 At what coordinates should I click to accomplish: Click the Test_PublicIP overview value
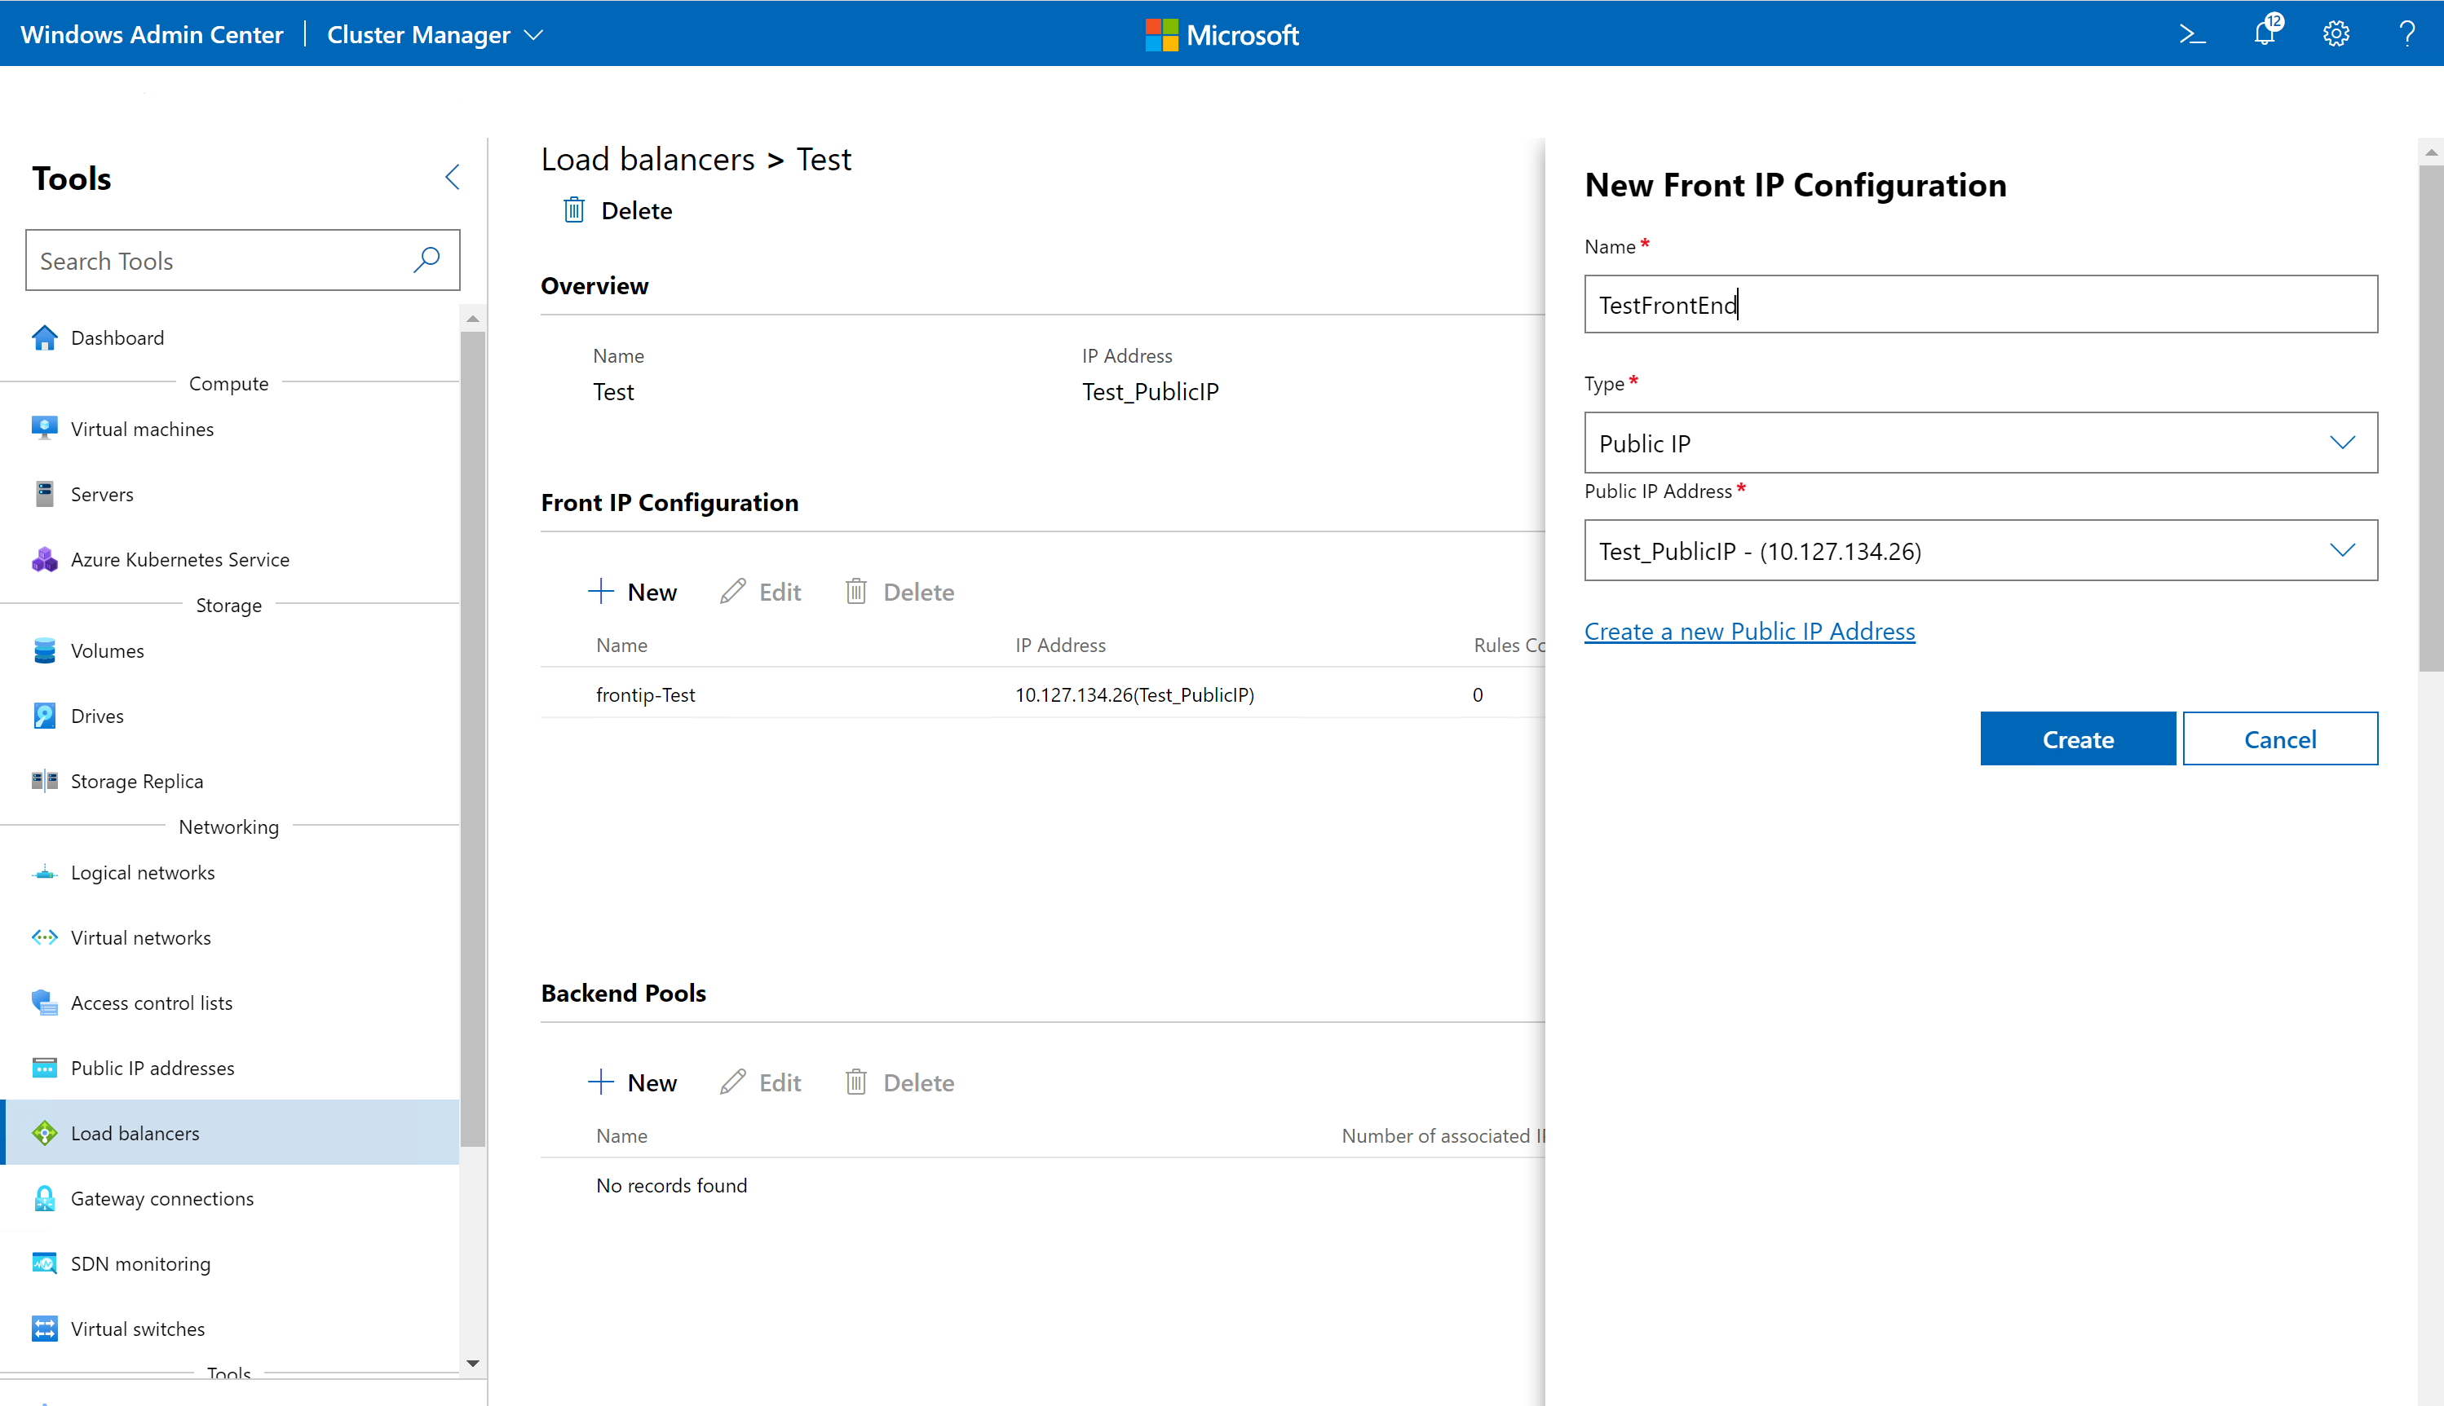[x=1150, y=392]
